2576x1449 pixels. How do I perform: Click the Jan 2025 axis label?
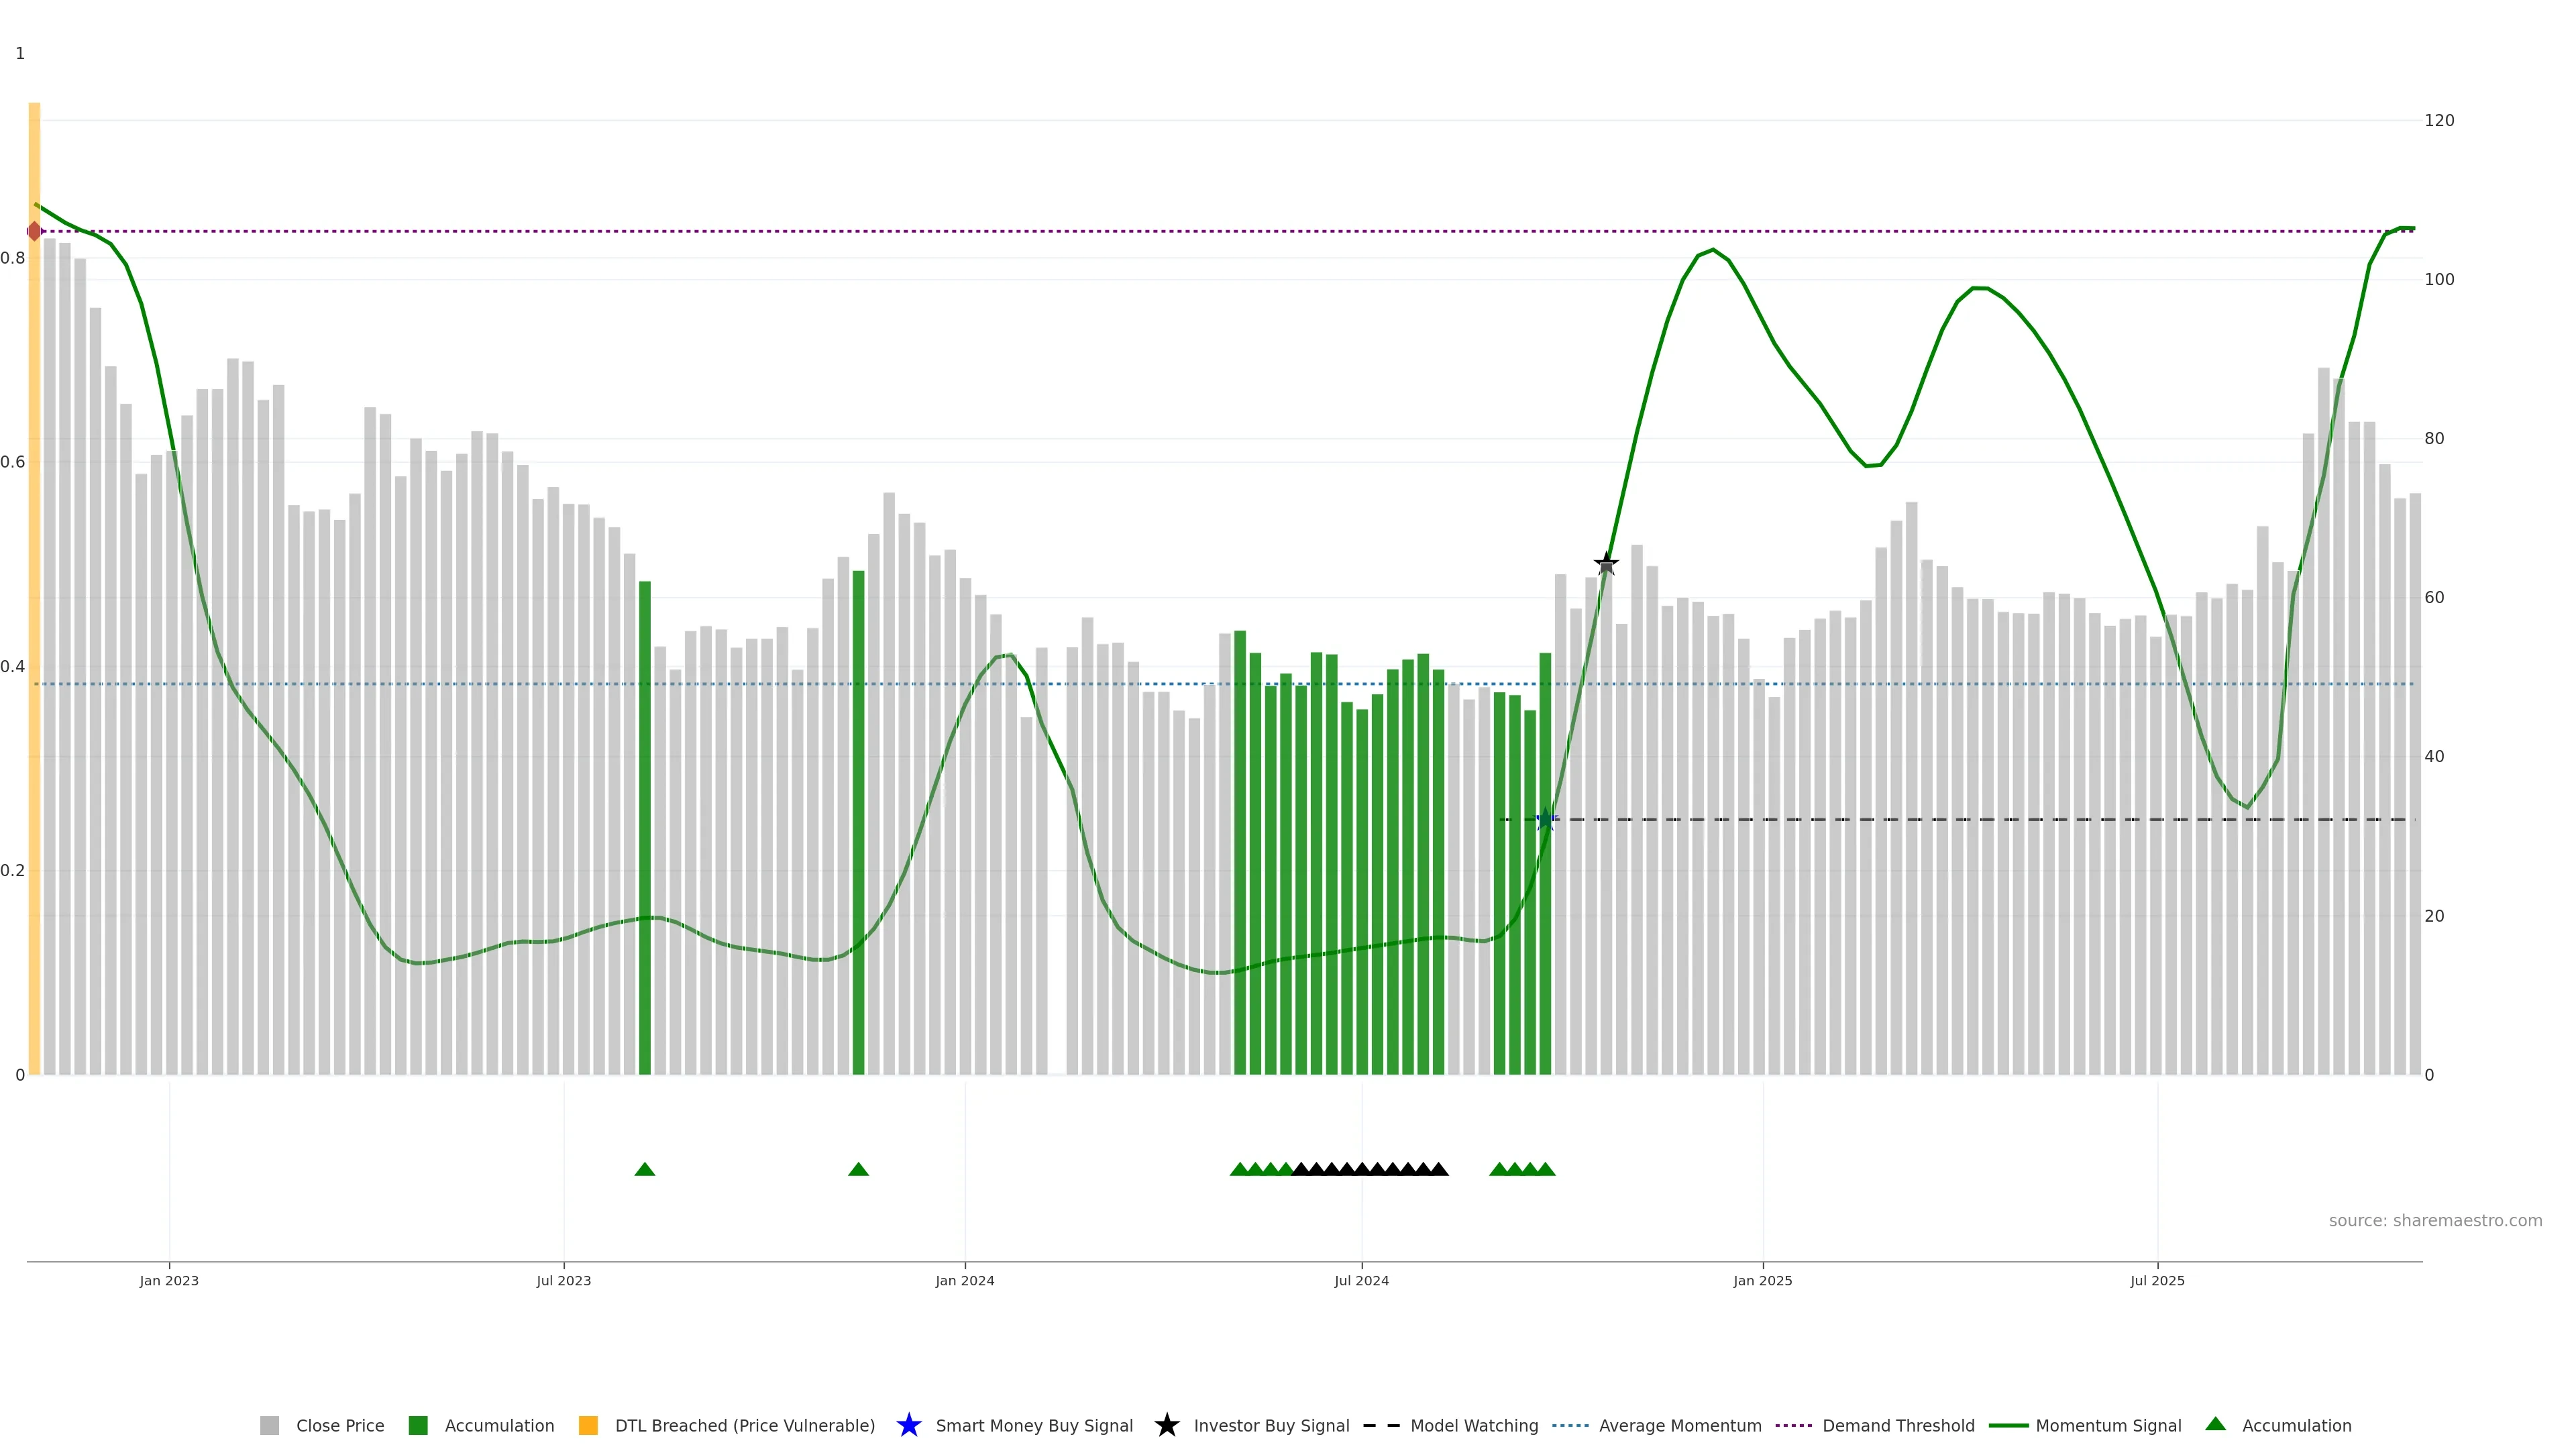click(x=1763, y=1280)
